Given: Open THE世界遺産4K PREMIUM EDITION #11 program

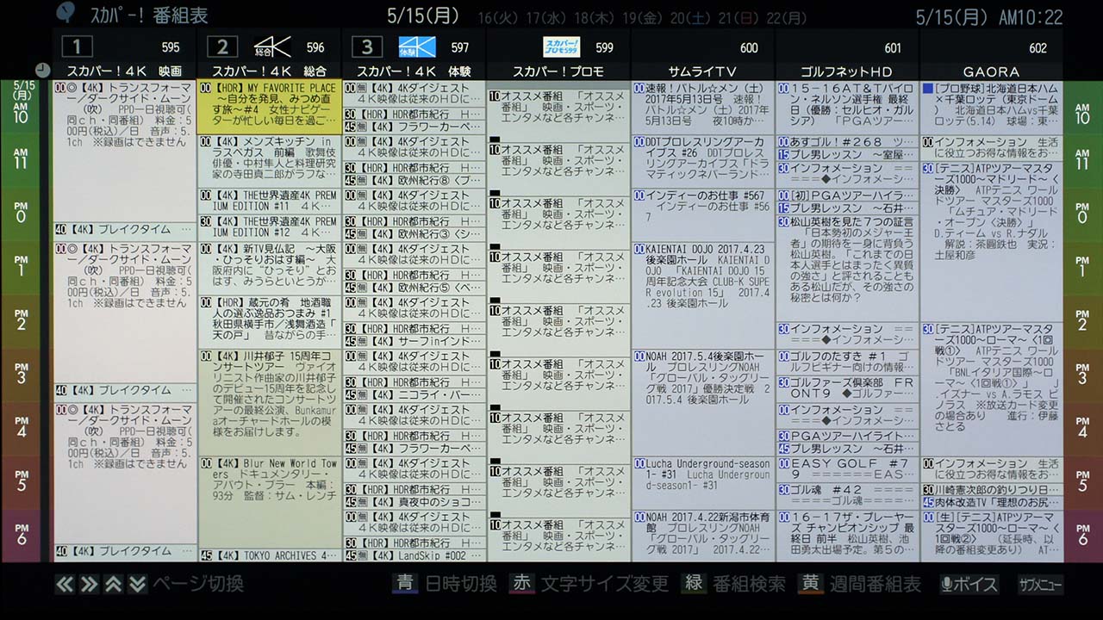Looking at the screenshot, I should 270,201.
